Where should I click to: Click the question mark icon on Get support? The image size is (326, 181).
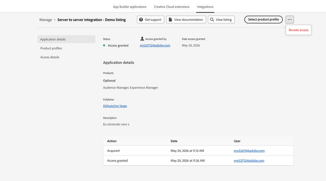[x=141, y=20]
